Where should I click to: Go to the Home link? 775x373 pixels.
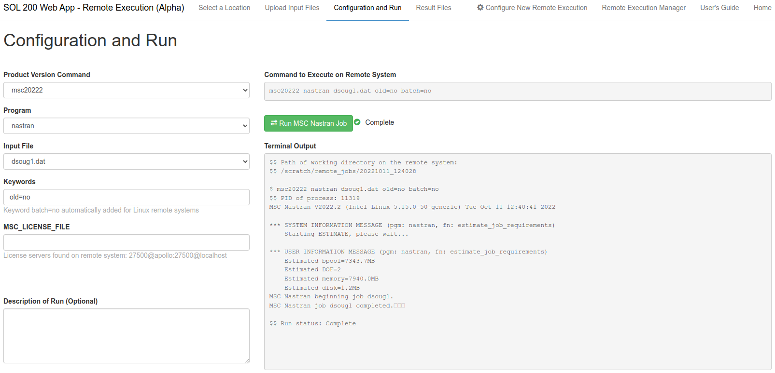(x=762, y=8)
